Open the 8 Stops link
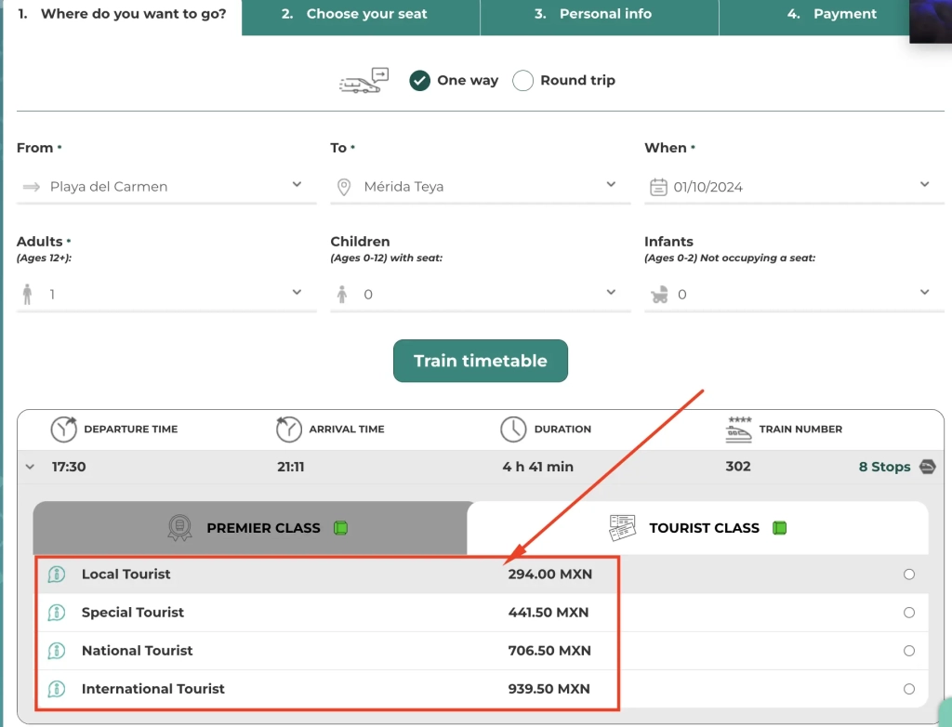This screenshot has height=727, width=952. click(x=884, y=467)
